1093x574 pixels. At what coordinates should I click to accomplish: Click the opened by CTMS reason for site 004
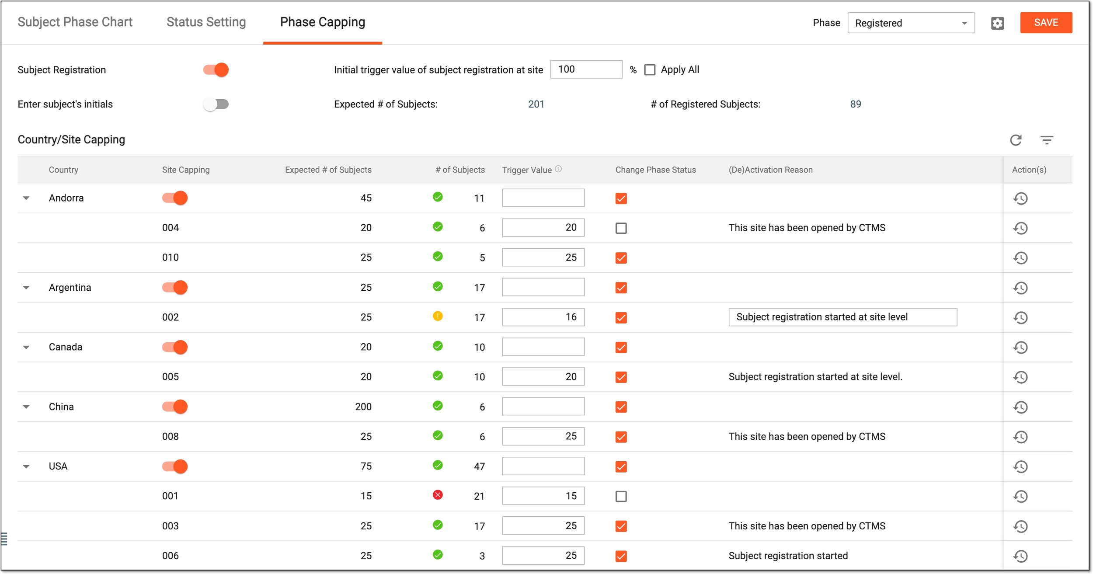coord(807,228)
